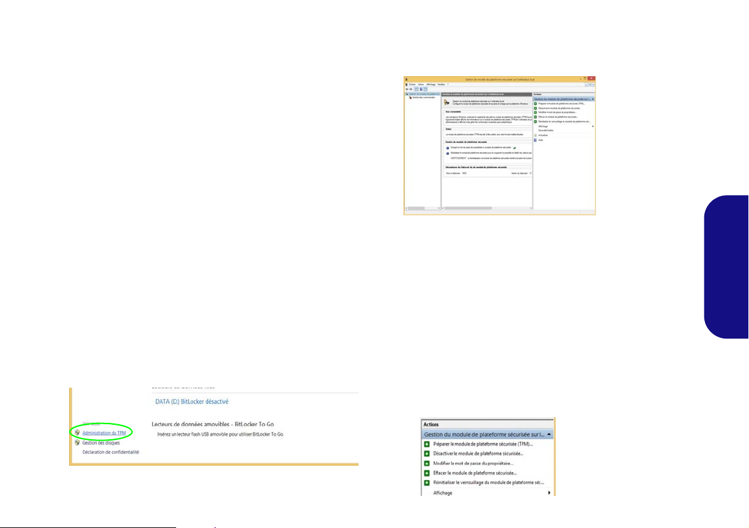
Task: Click the 'Lecteurs de données amovibles - BitLocker To Go' heading
Action: point(213,424)
